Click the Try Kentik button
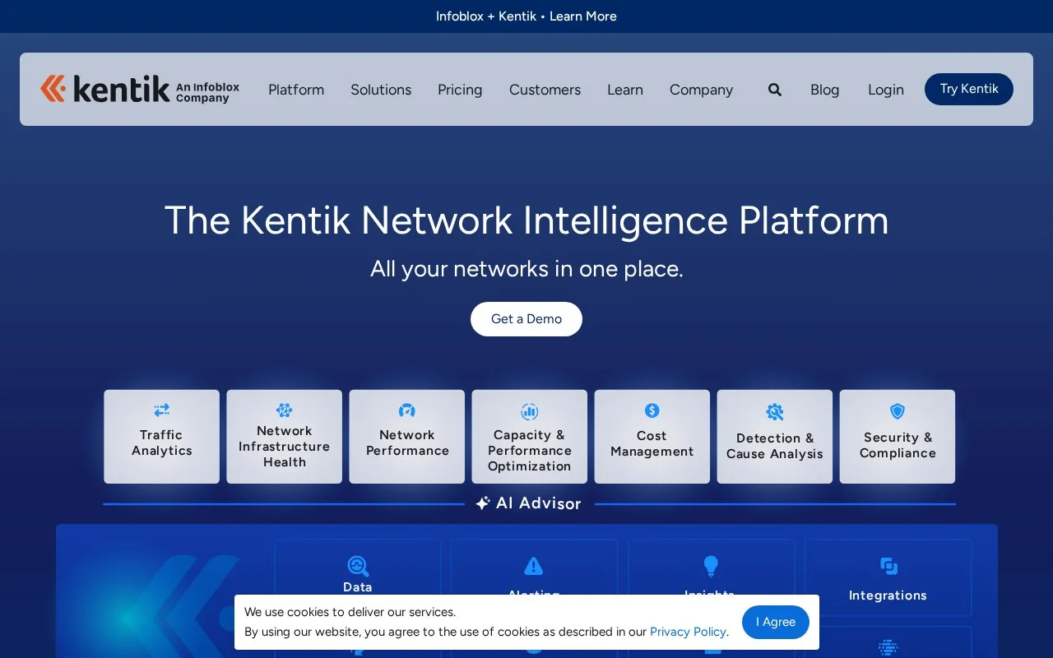1053x658 pixels. coord(969,89)
